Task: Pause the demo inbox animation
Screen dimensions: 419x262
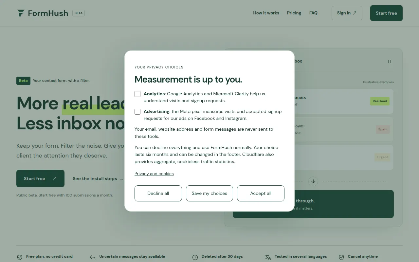Action: 389,62
